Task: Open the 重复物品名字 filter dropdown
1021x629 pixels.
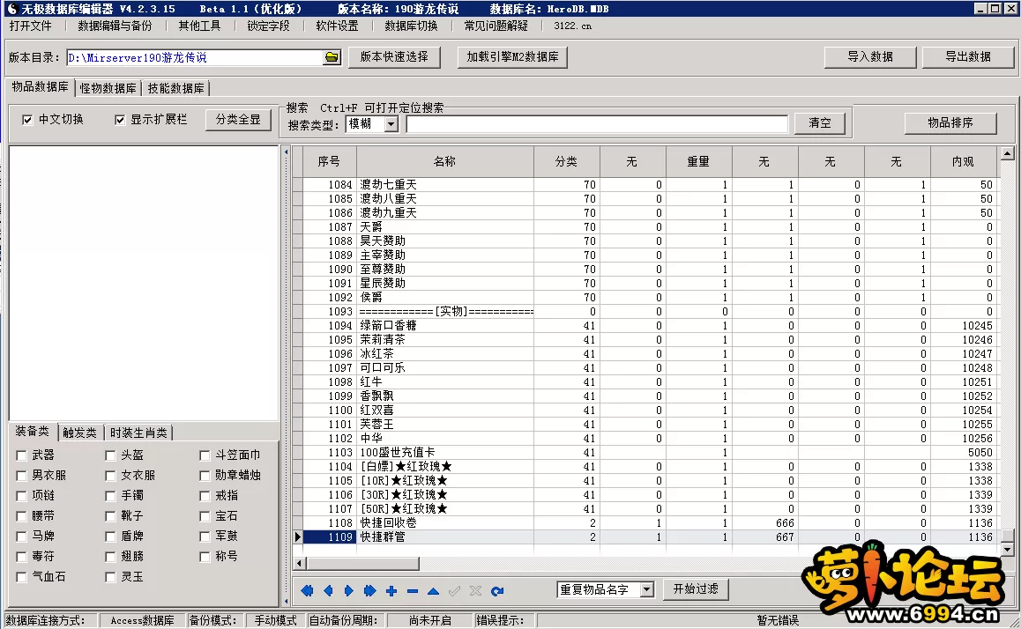Action: click(646, 589)
